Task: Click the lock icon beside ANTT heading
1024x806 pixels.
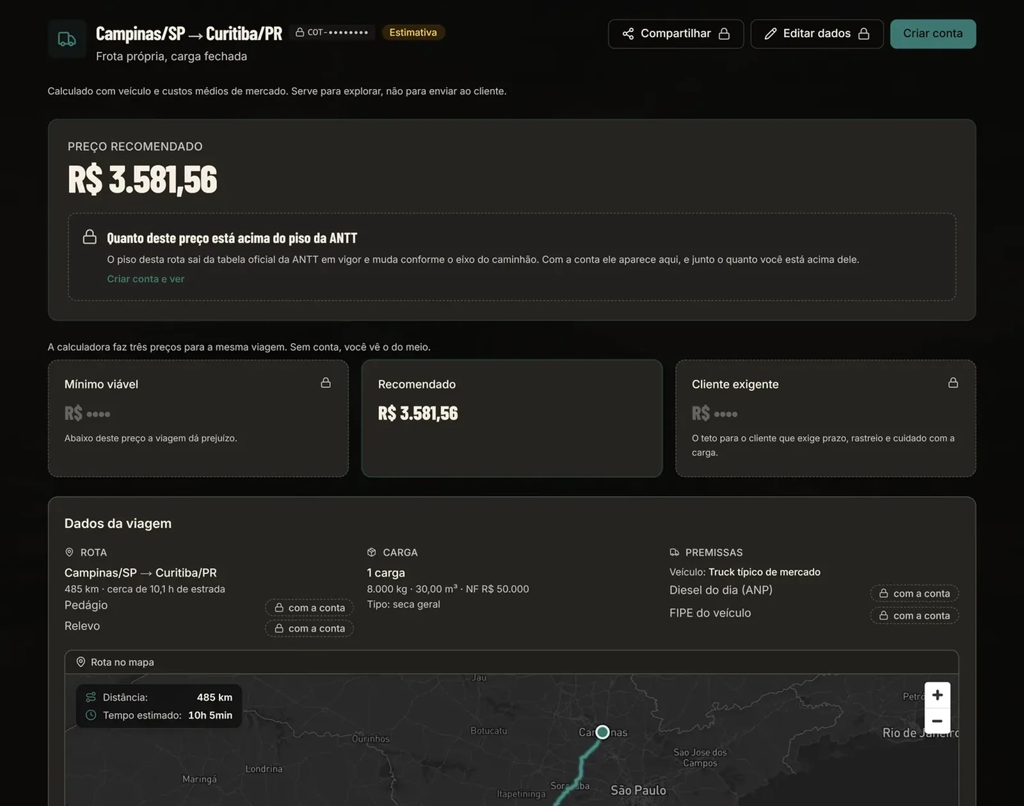Action: [x=90, y=237]
